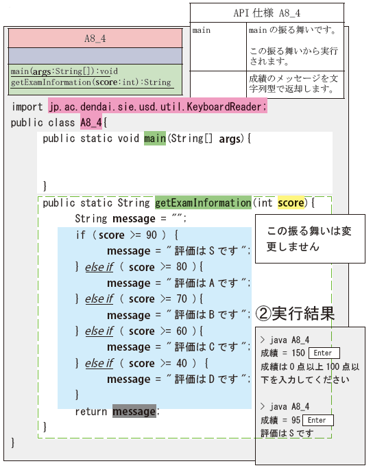373x468 pixels.
Task: Click 'message = " 評価は C です ";' line
Action: pyautogui.click(x=178, y=347)
